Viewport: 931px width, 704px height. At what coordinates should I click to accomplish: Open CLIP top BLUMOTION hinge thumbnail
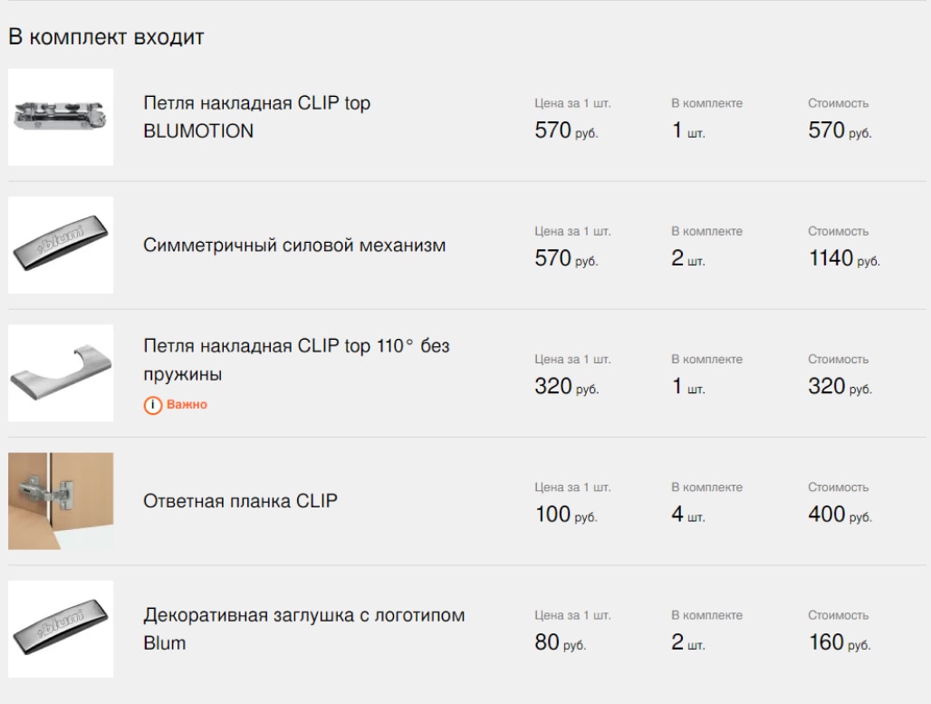click(61, 117)
